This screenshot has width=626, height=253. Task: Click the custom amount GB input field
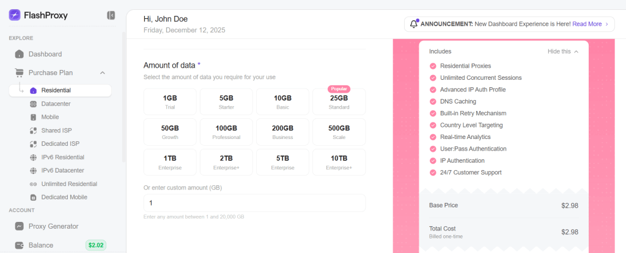(254, 203)
